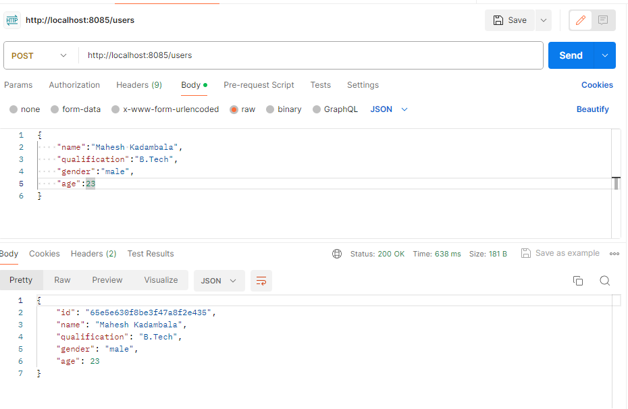Select the GraphQL radio button

coord(317,109)
